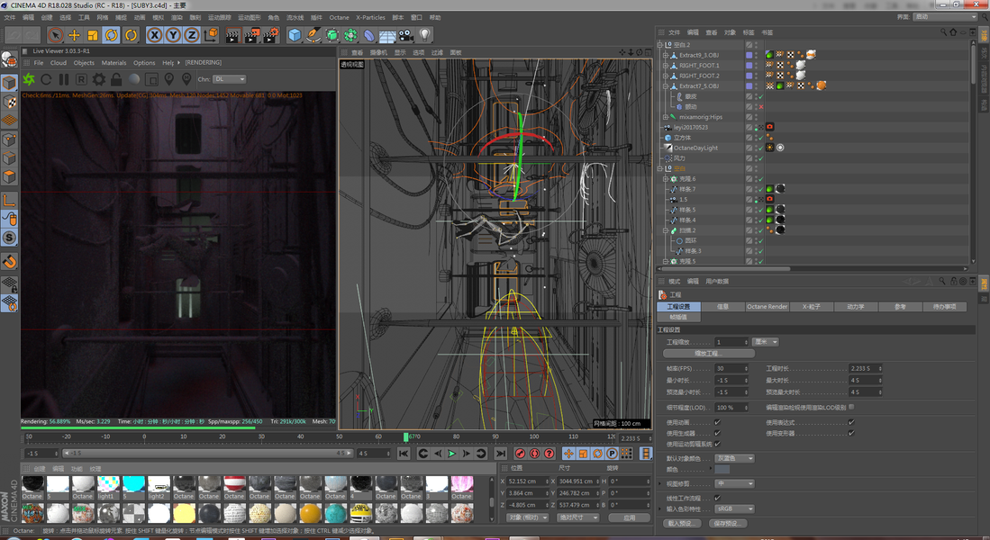
Task: Click the camera object icon
Action: (406, 35)
